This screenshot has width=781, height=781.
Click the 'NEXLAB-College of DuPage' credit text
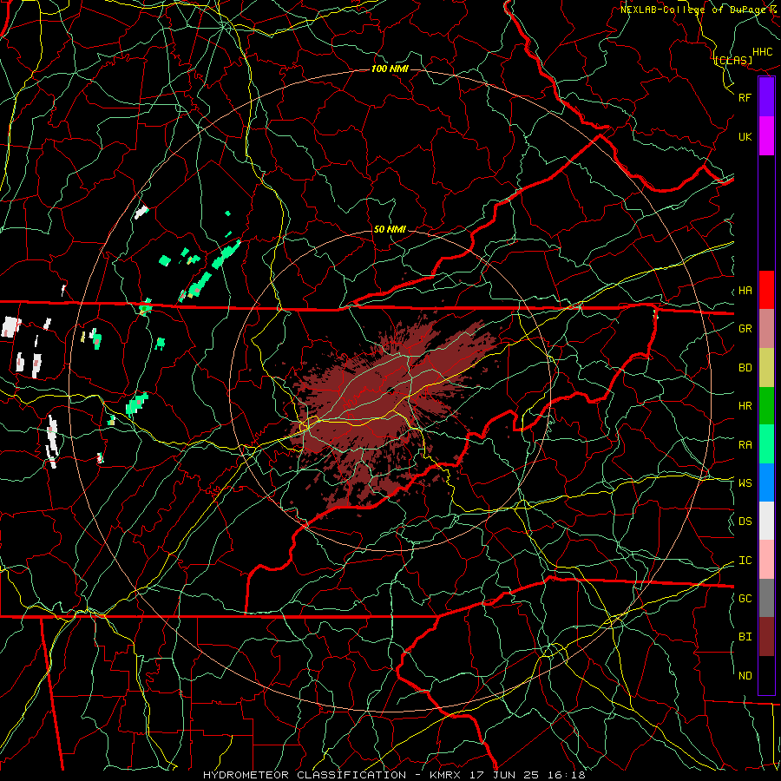point(694,10)
